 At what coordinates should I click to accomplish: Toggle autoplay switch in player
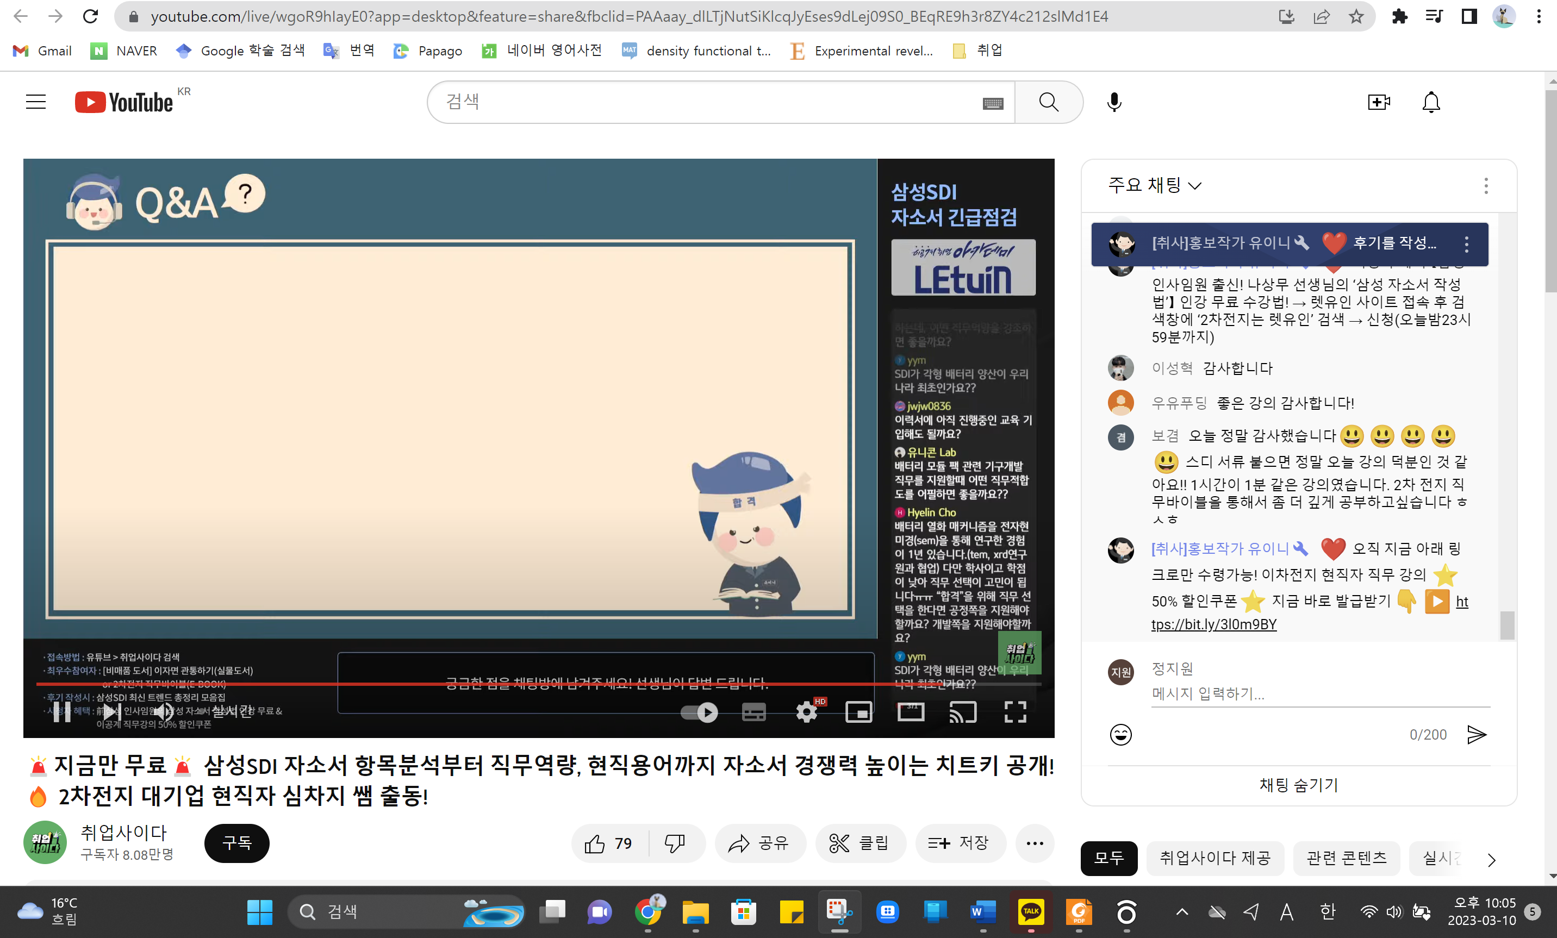(700, 712)
